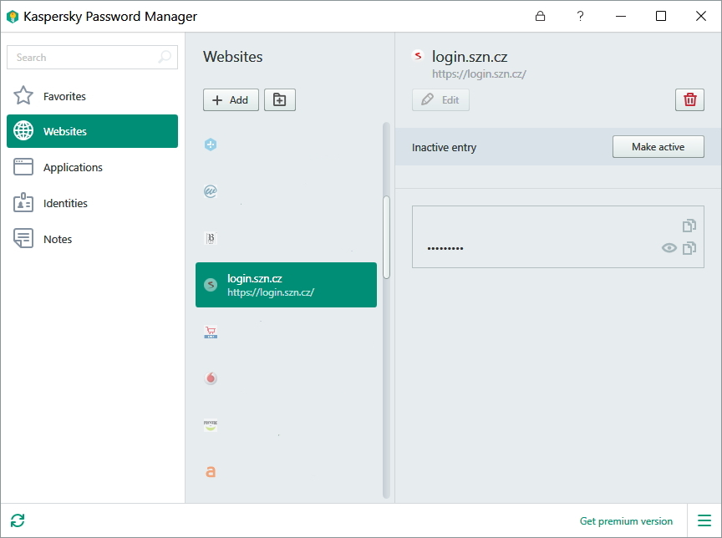
Task: Open the Notes section
Action: point(92,239)
